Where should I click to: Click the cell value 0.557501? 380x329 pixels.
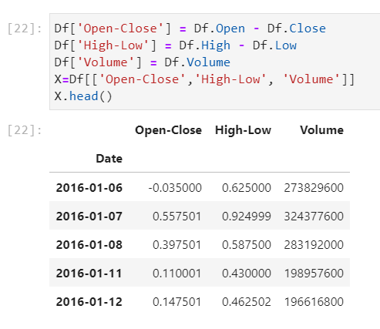[x=177, y=217]
